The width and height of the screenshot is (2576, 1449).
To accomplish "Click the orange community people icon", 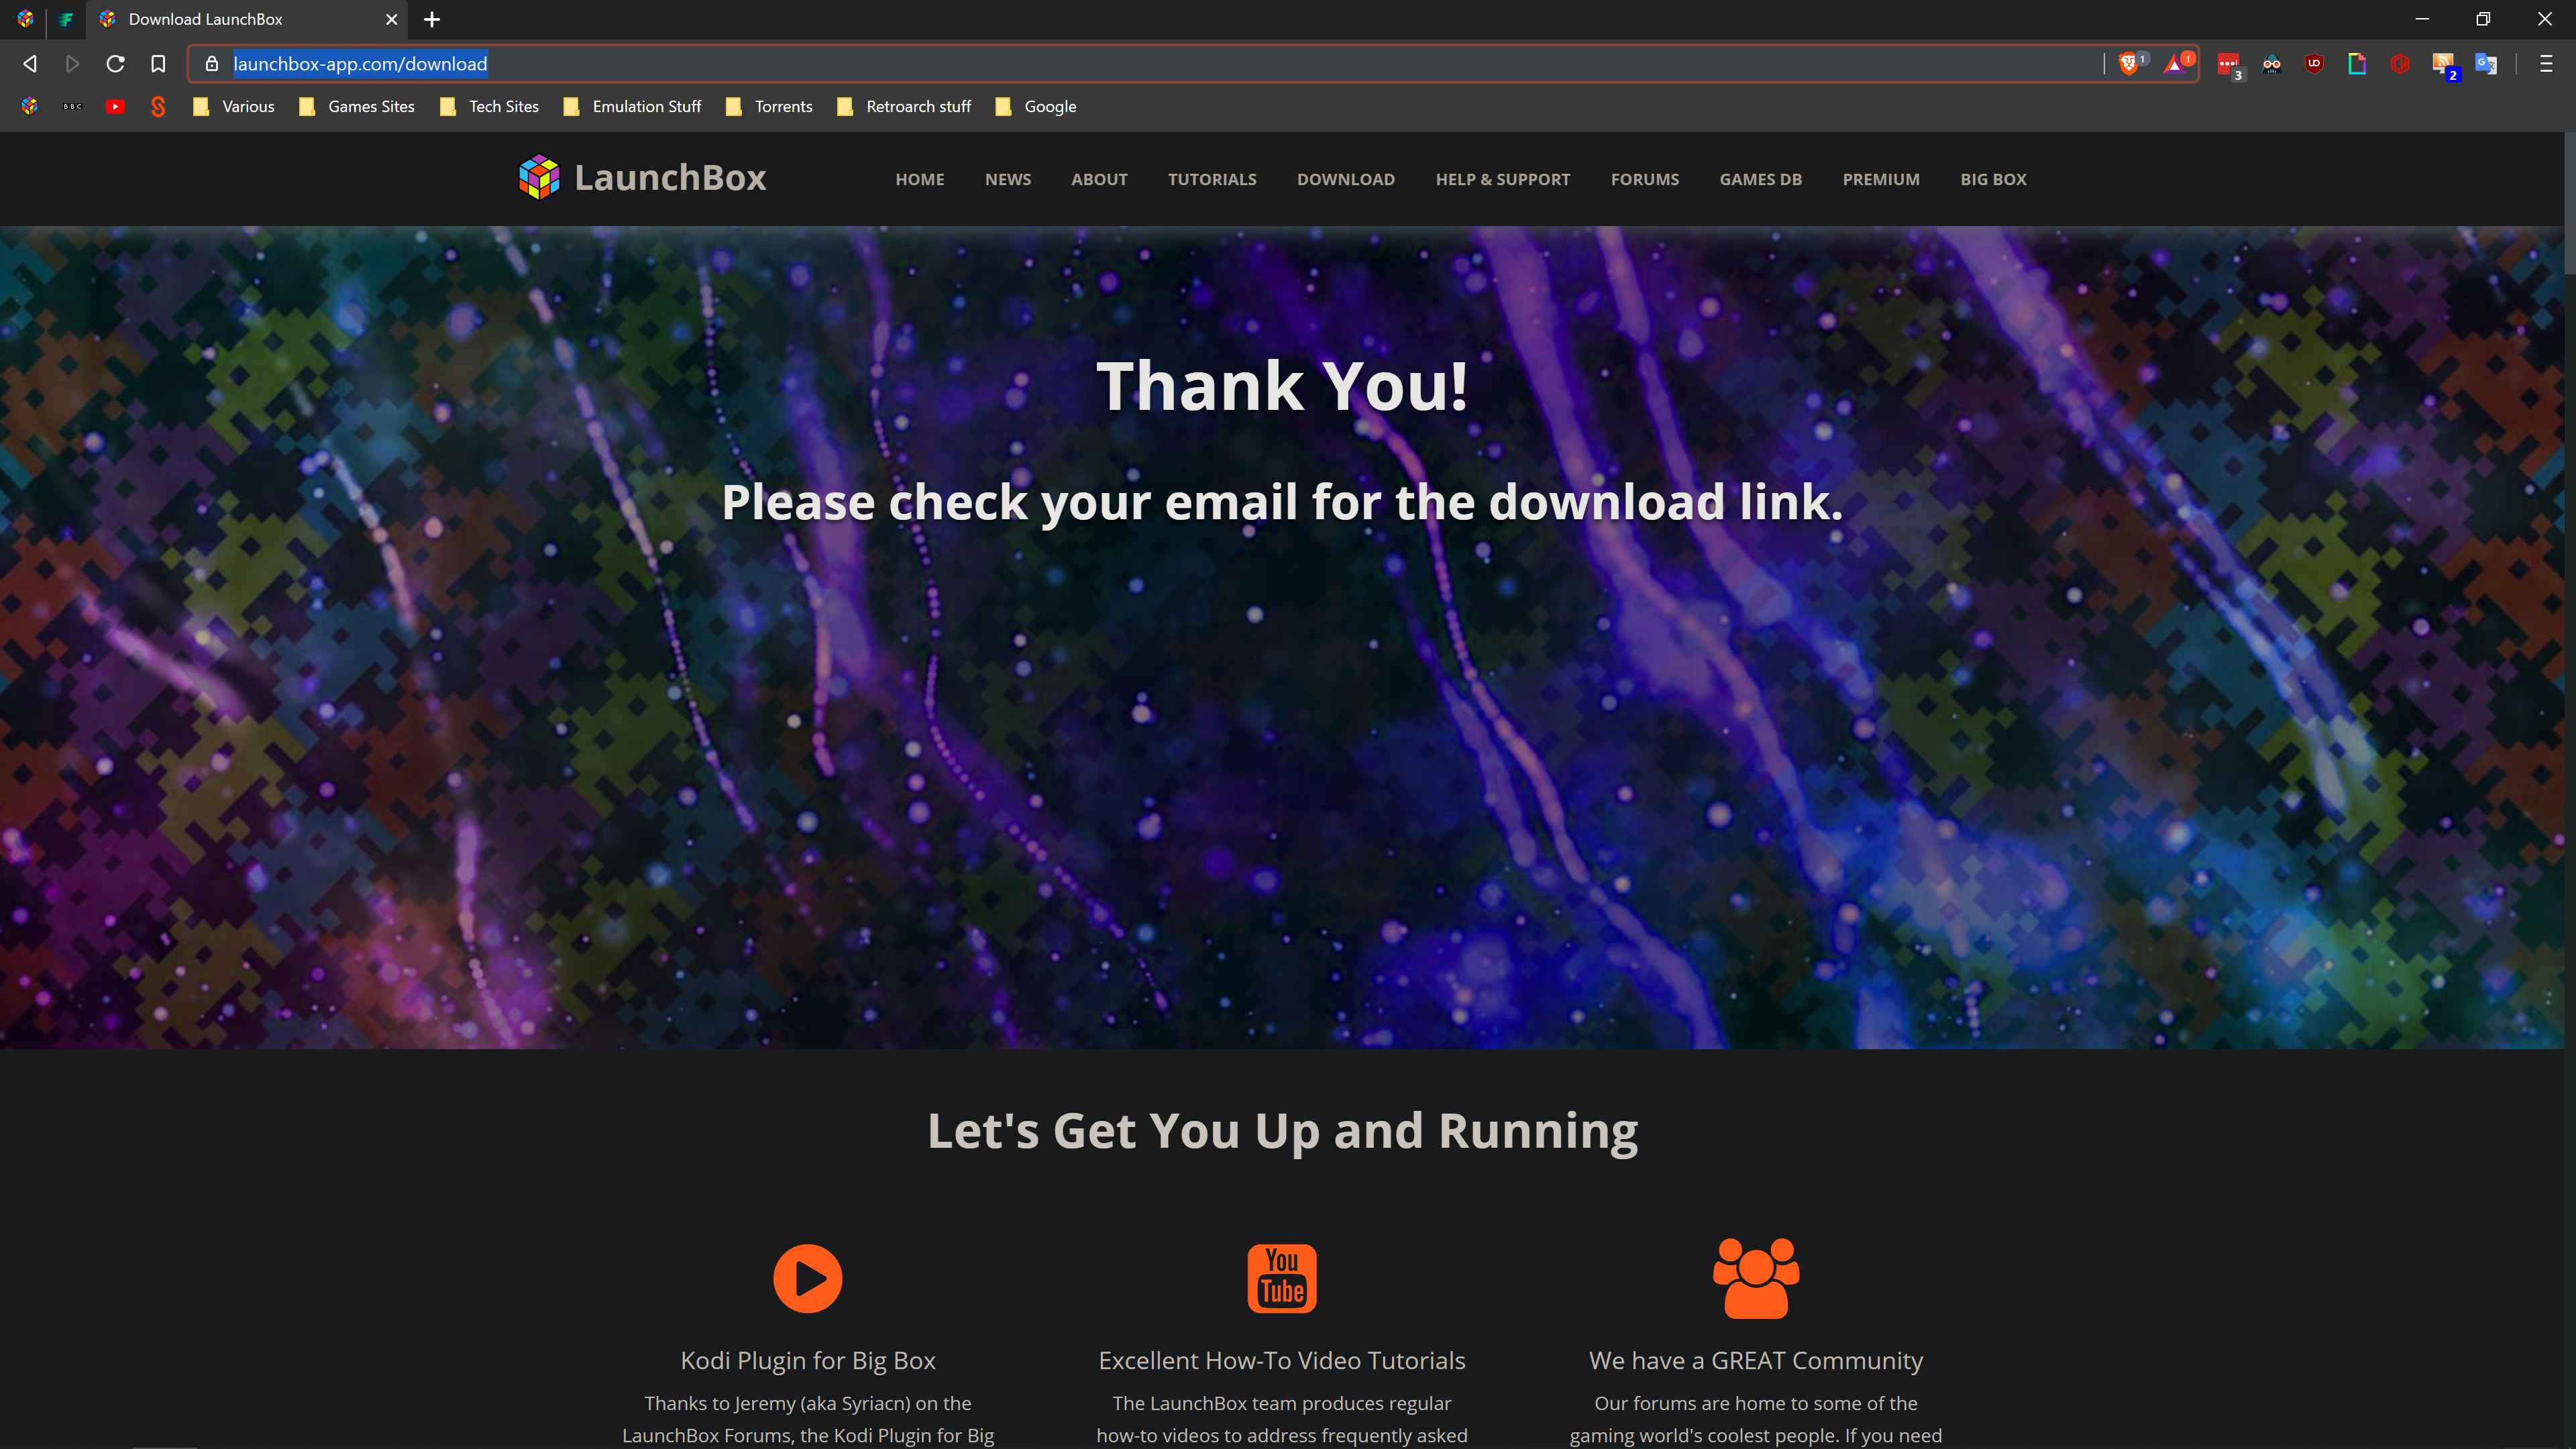I will (x=1756, y=1278).
